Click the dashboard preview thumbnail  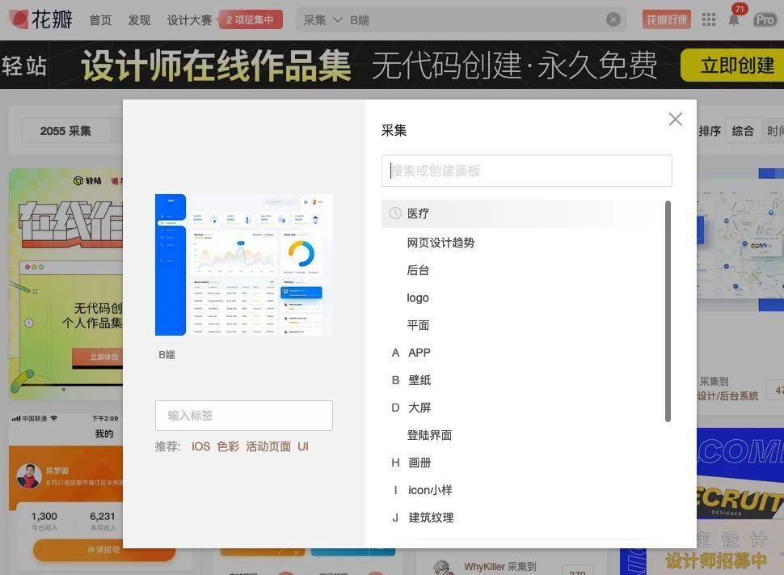[243, 264]
